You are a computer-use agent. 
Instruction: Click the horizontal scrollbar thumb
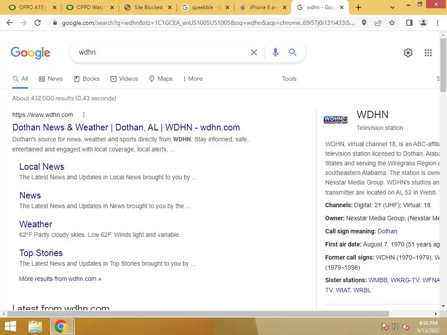tap(198, 314)
